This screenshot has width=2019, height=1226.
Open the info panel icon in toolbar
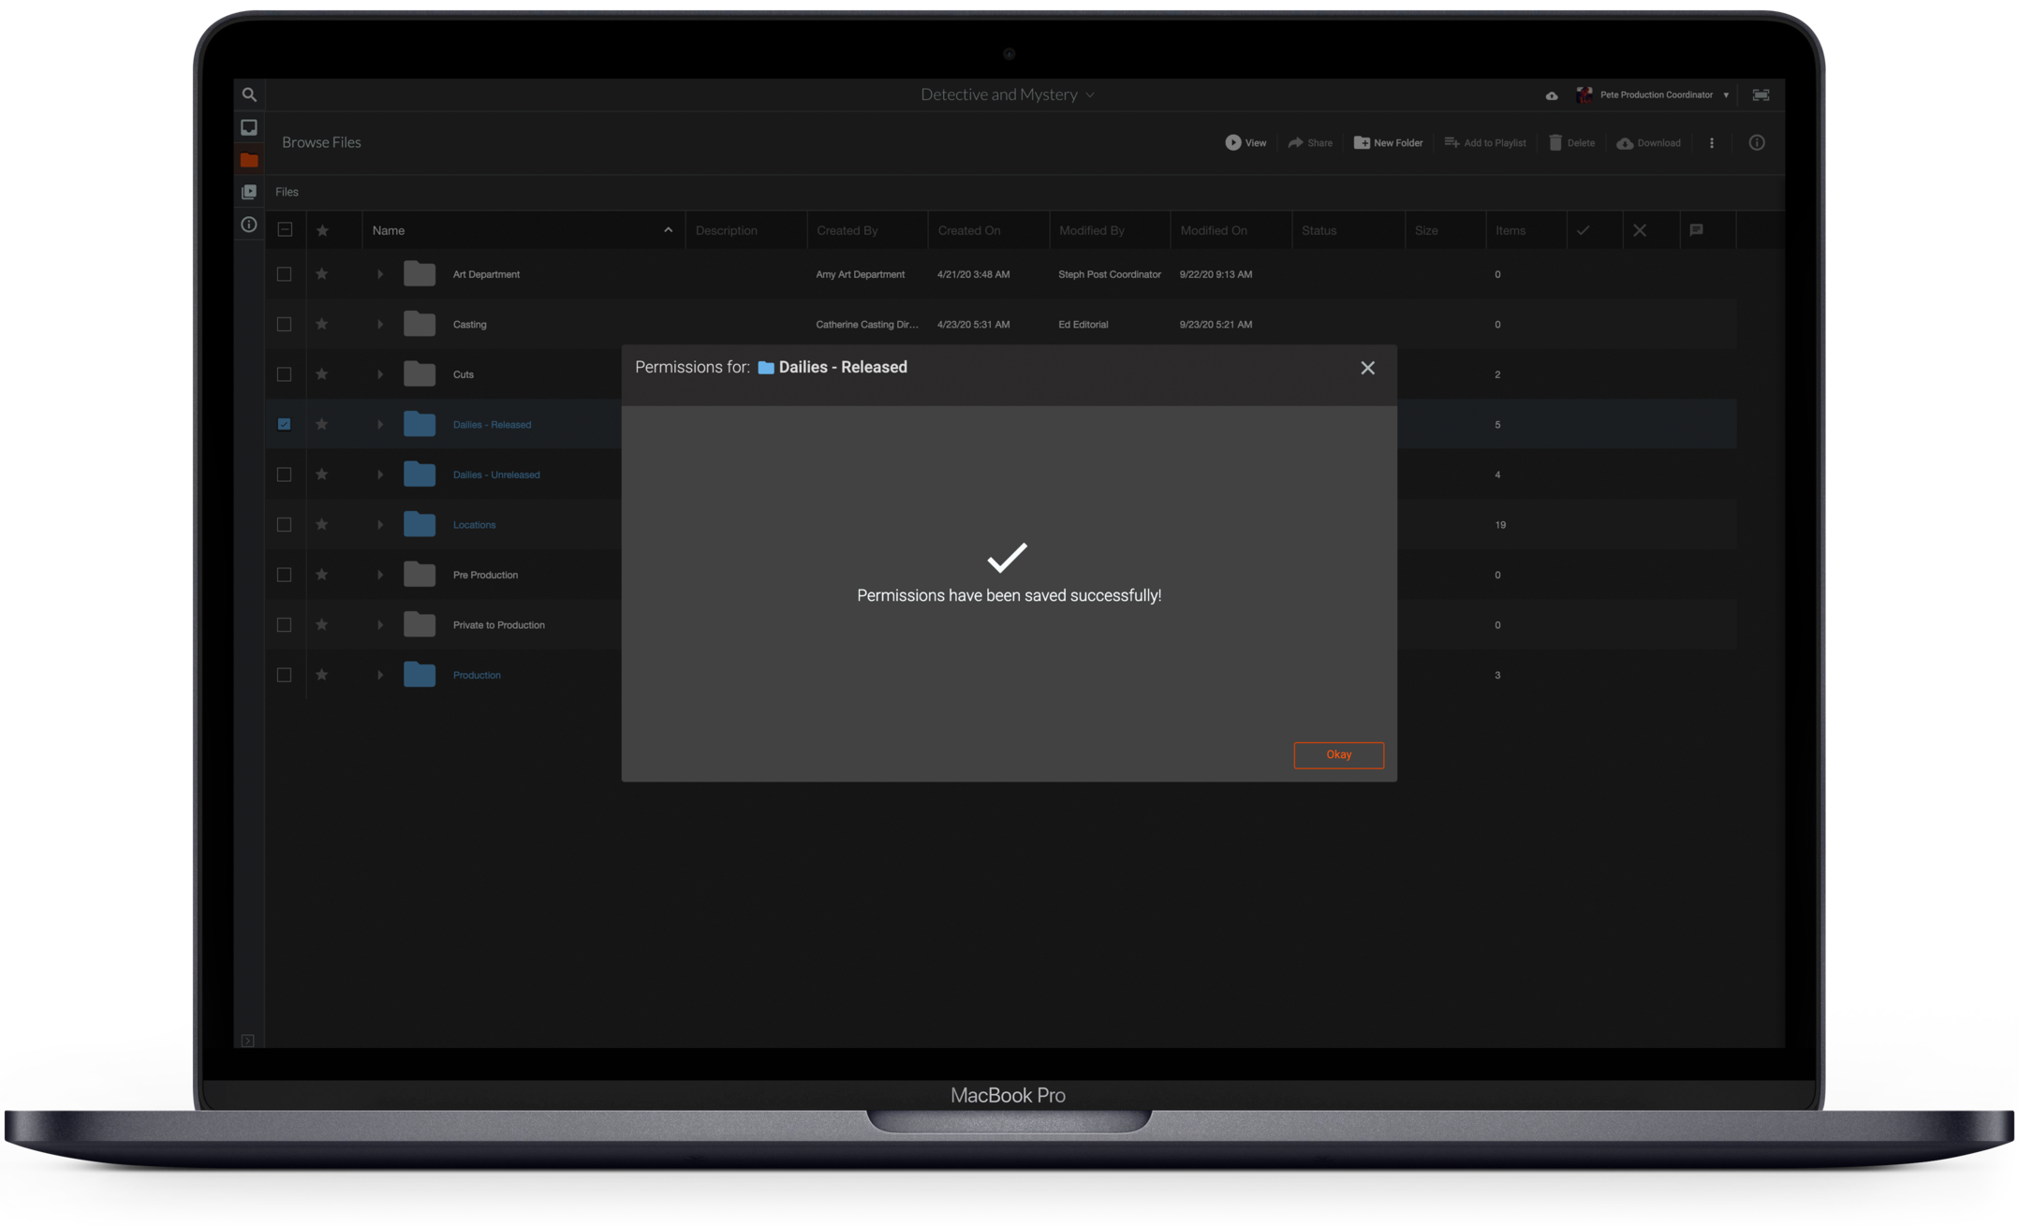click(x=1757, y=143)
